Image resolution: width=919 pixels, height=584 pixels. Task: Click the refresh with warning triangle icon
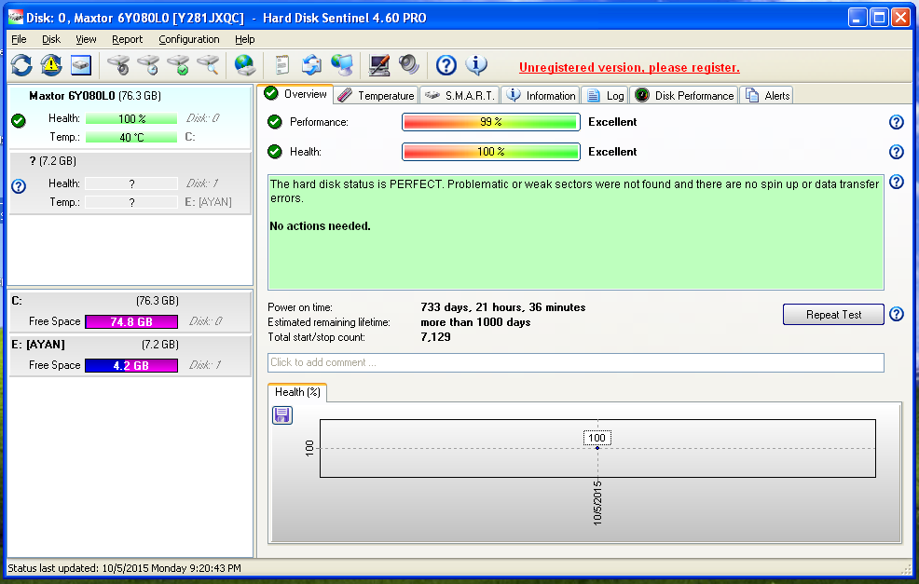pos(51,65)
